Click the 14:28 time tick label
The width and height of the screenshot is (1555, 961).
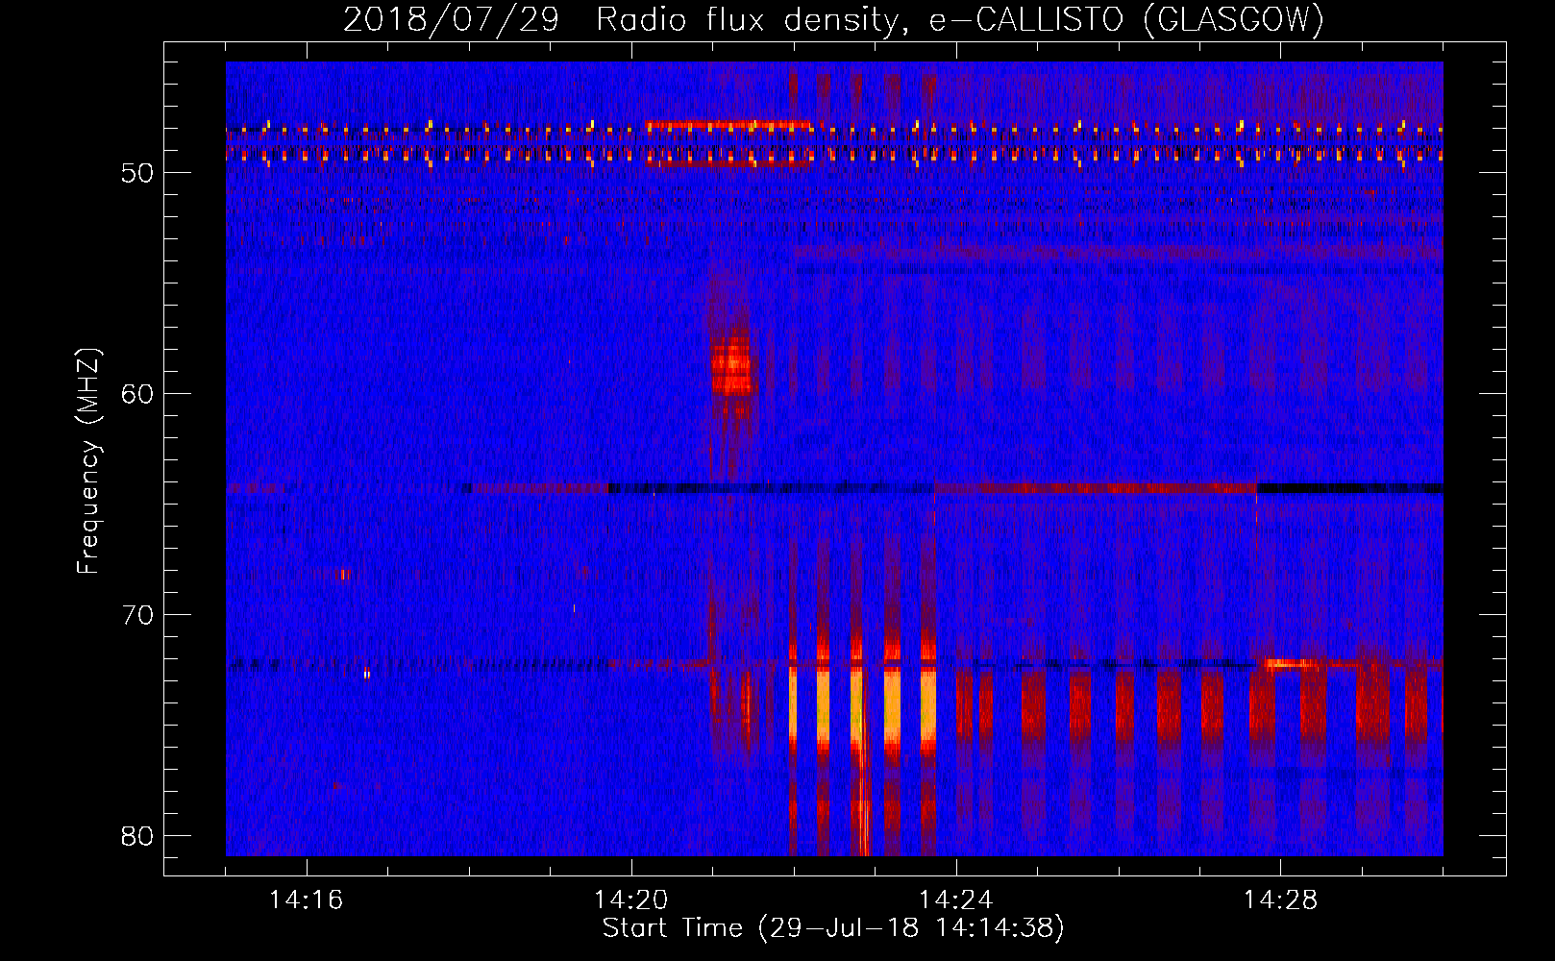click(x=1280, y=900)
